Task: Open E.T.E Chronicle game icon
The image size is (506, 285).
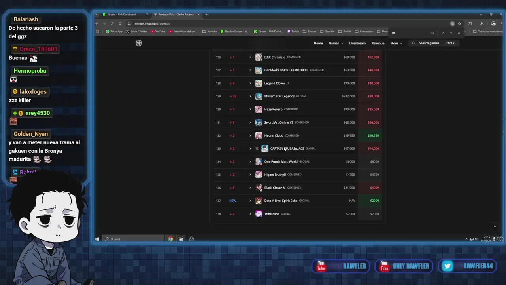Action: click(x=259, y=57)
